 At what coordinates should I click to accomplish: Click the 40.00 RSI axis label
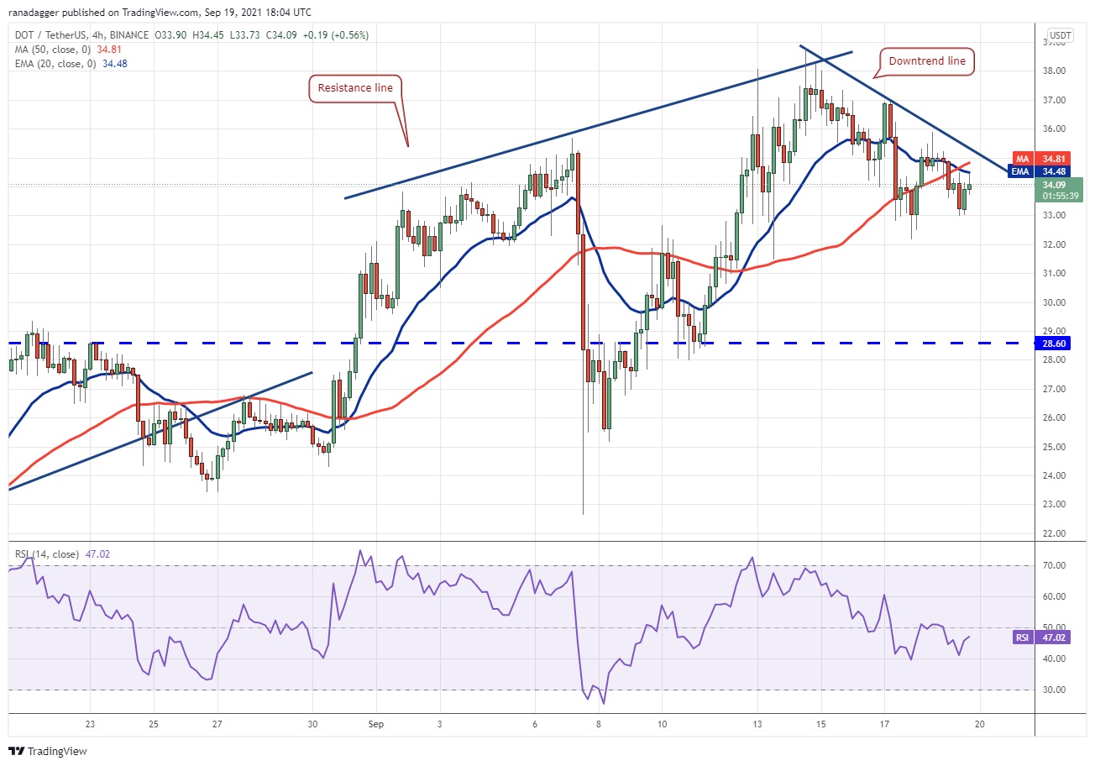[1056, 659]
